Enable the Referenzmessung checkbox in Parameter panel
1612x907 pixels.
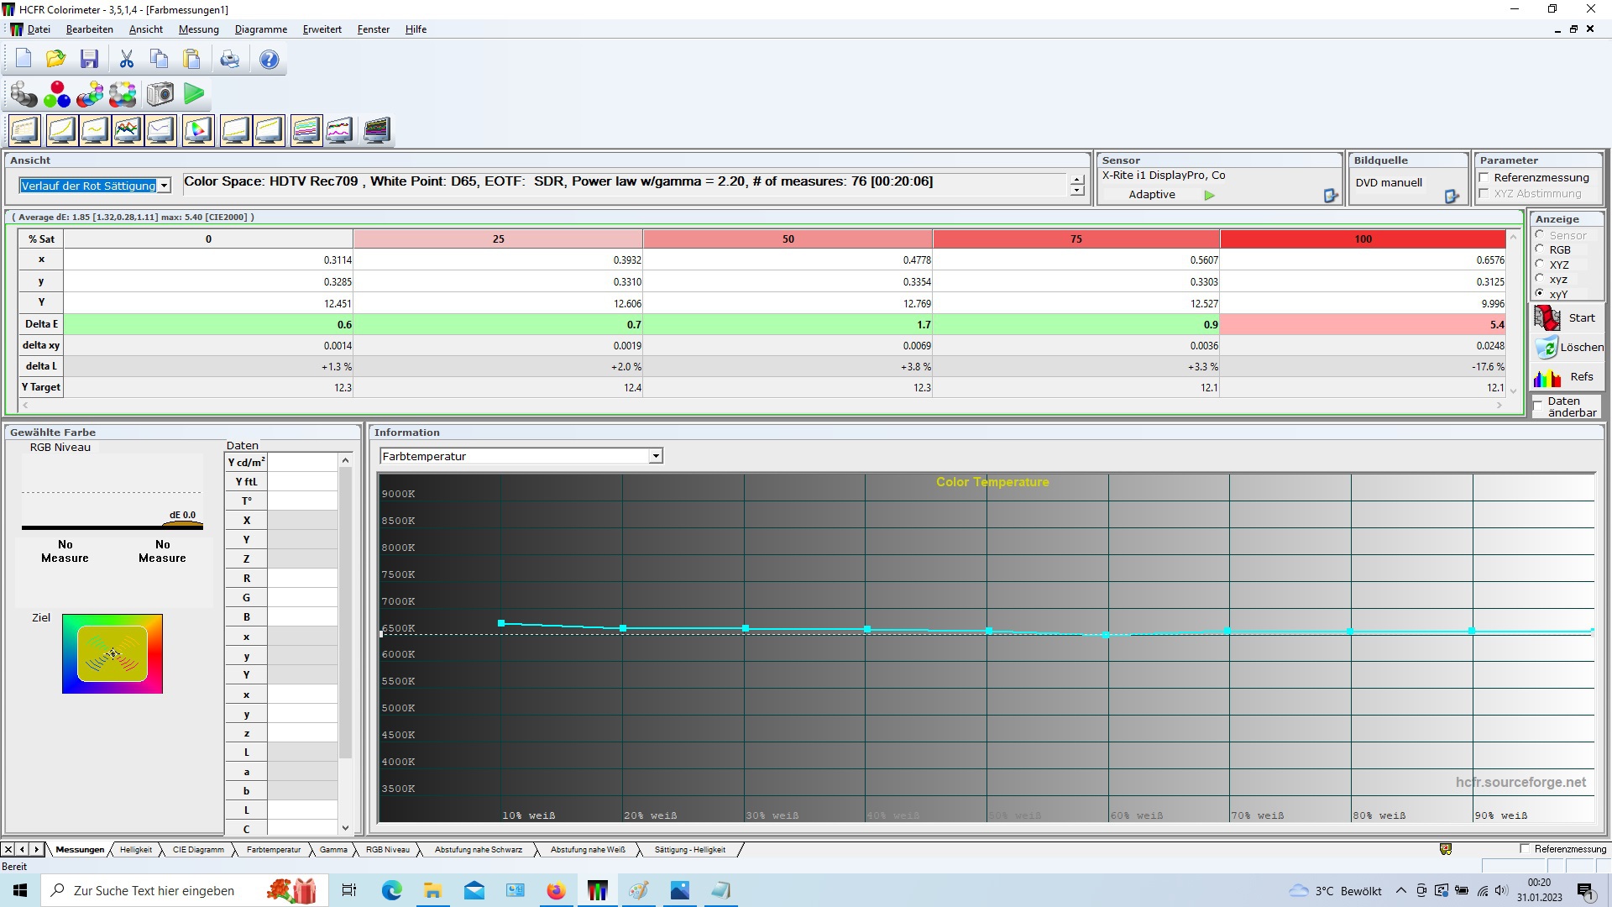point(1484,177)
